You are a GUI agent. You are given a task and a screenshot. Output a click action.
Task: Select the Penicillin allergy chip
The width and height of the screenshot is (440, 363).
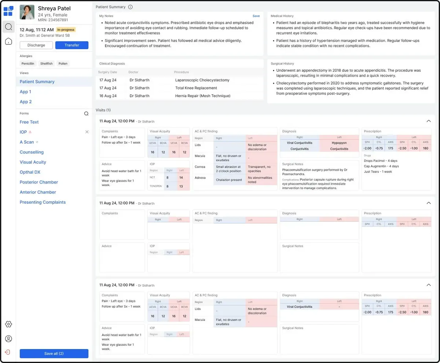point(28,63)
